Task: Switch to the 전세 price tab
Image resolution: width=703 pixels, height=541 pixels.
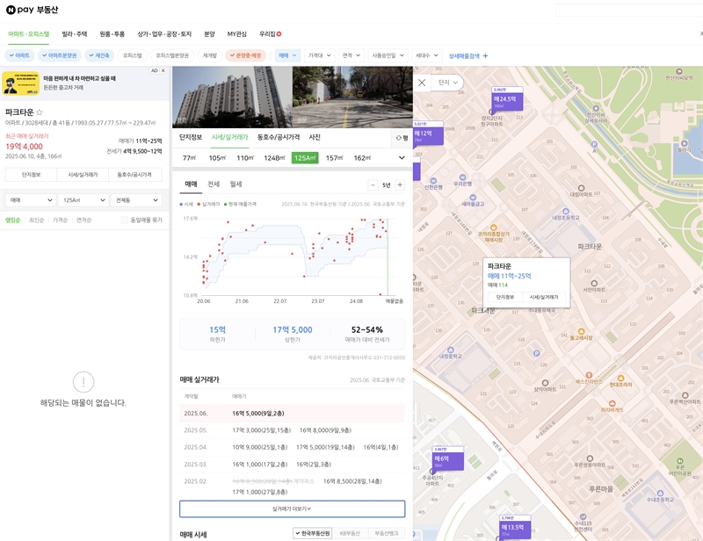Action: click(x=213, y=184)
